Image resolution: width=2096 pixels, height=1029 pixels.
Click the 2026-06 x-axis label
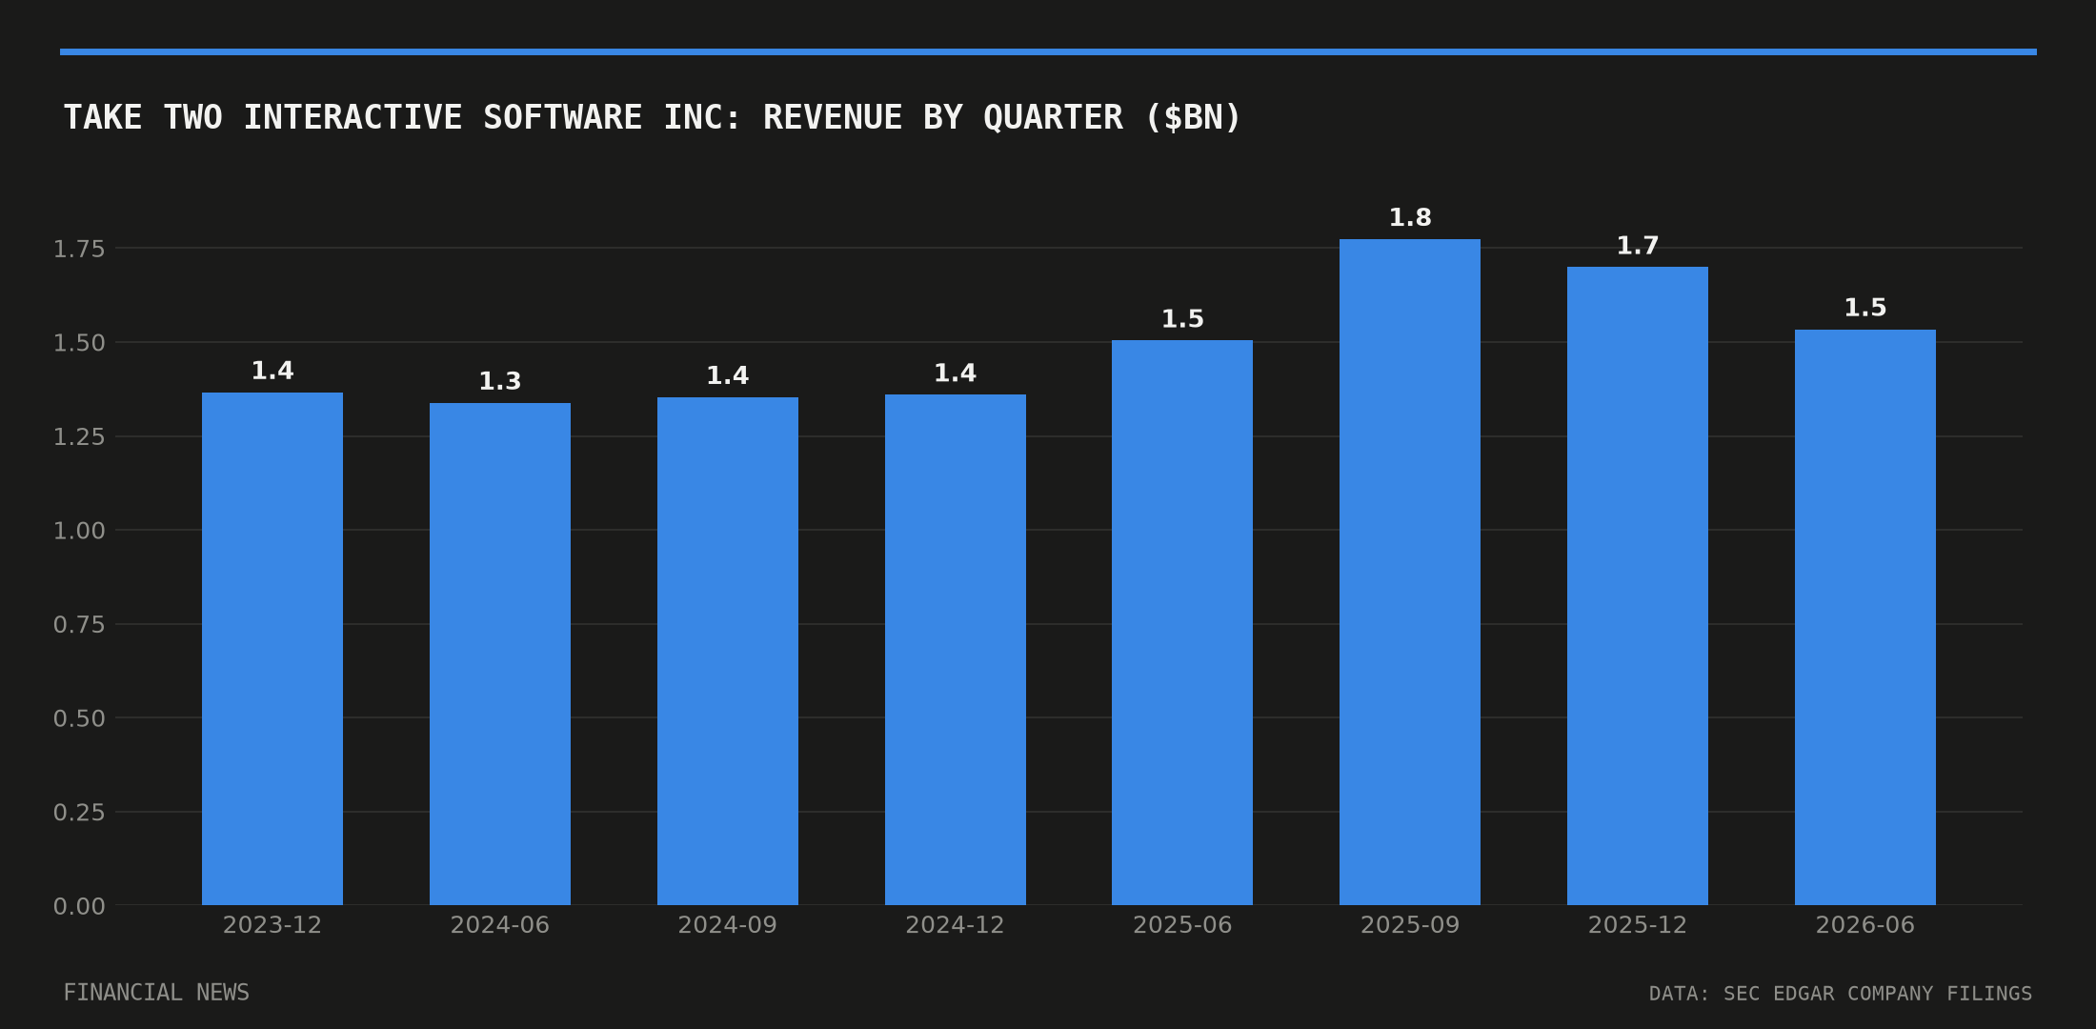[1865, 925]
